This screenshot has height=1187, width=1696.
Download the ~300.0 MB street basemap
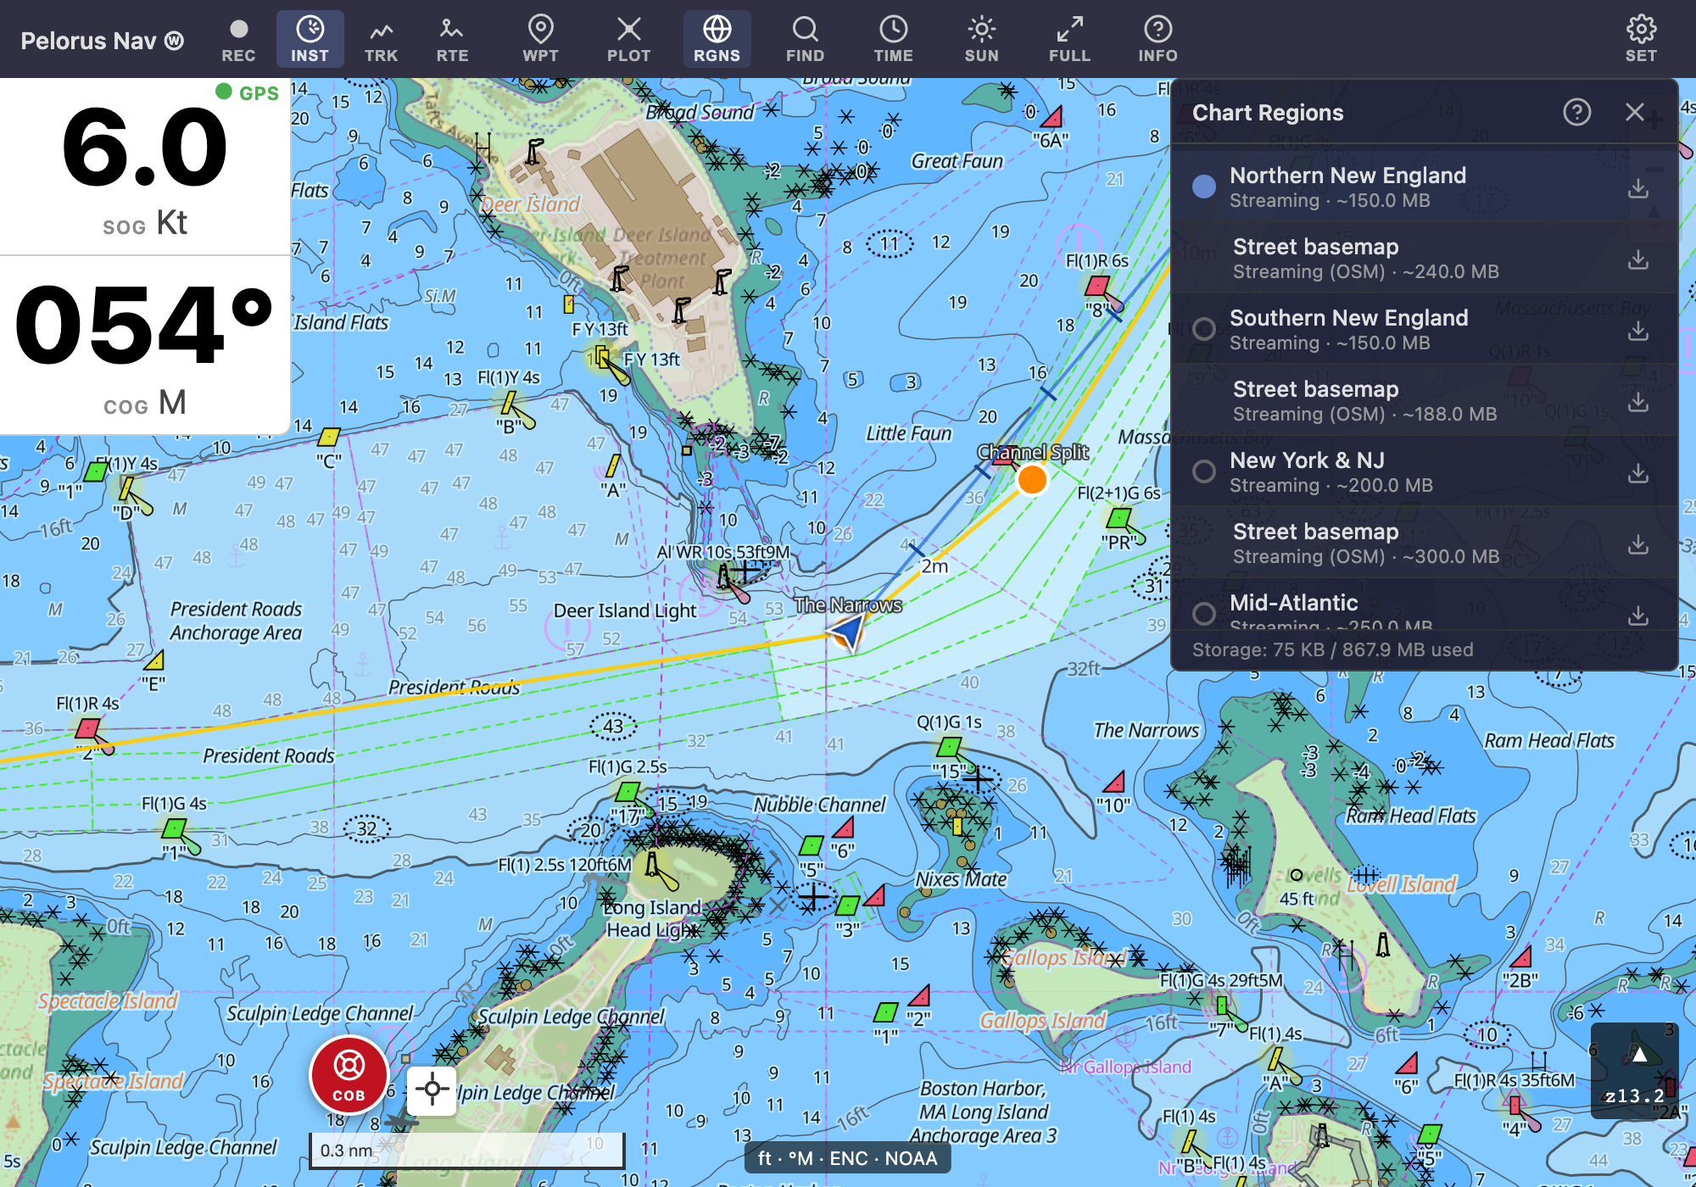(x=1638, y=544)
